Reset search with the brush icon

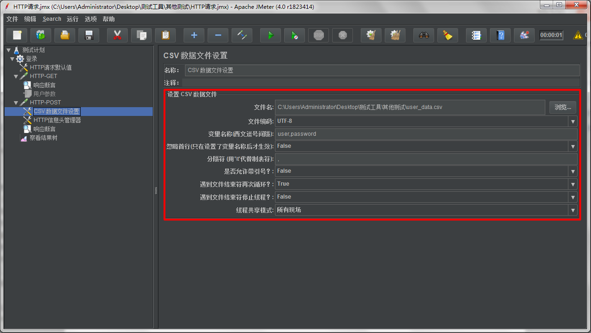pyautogui.click(x=448, y=35)
